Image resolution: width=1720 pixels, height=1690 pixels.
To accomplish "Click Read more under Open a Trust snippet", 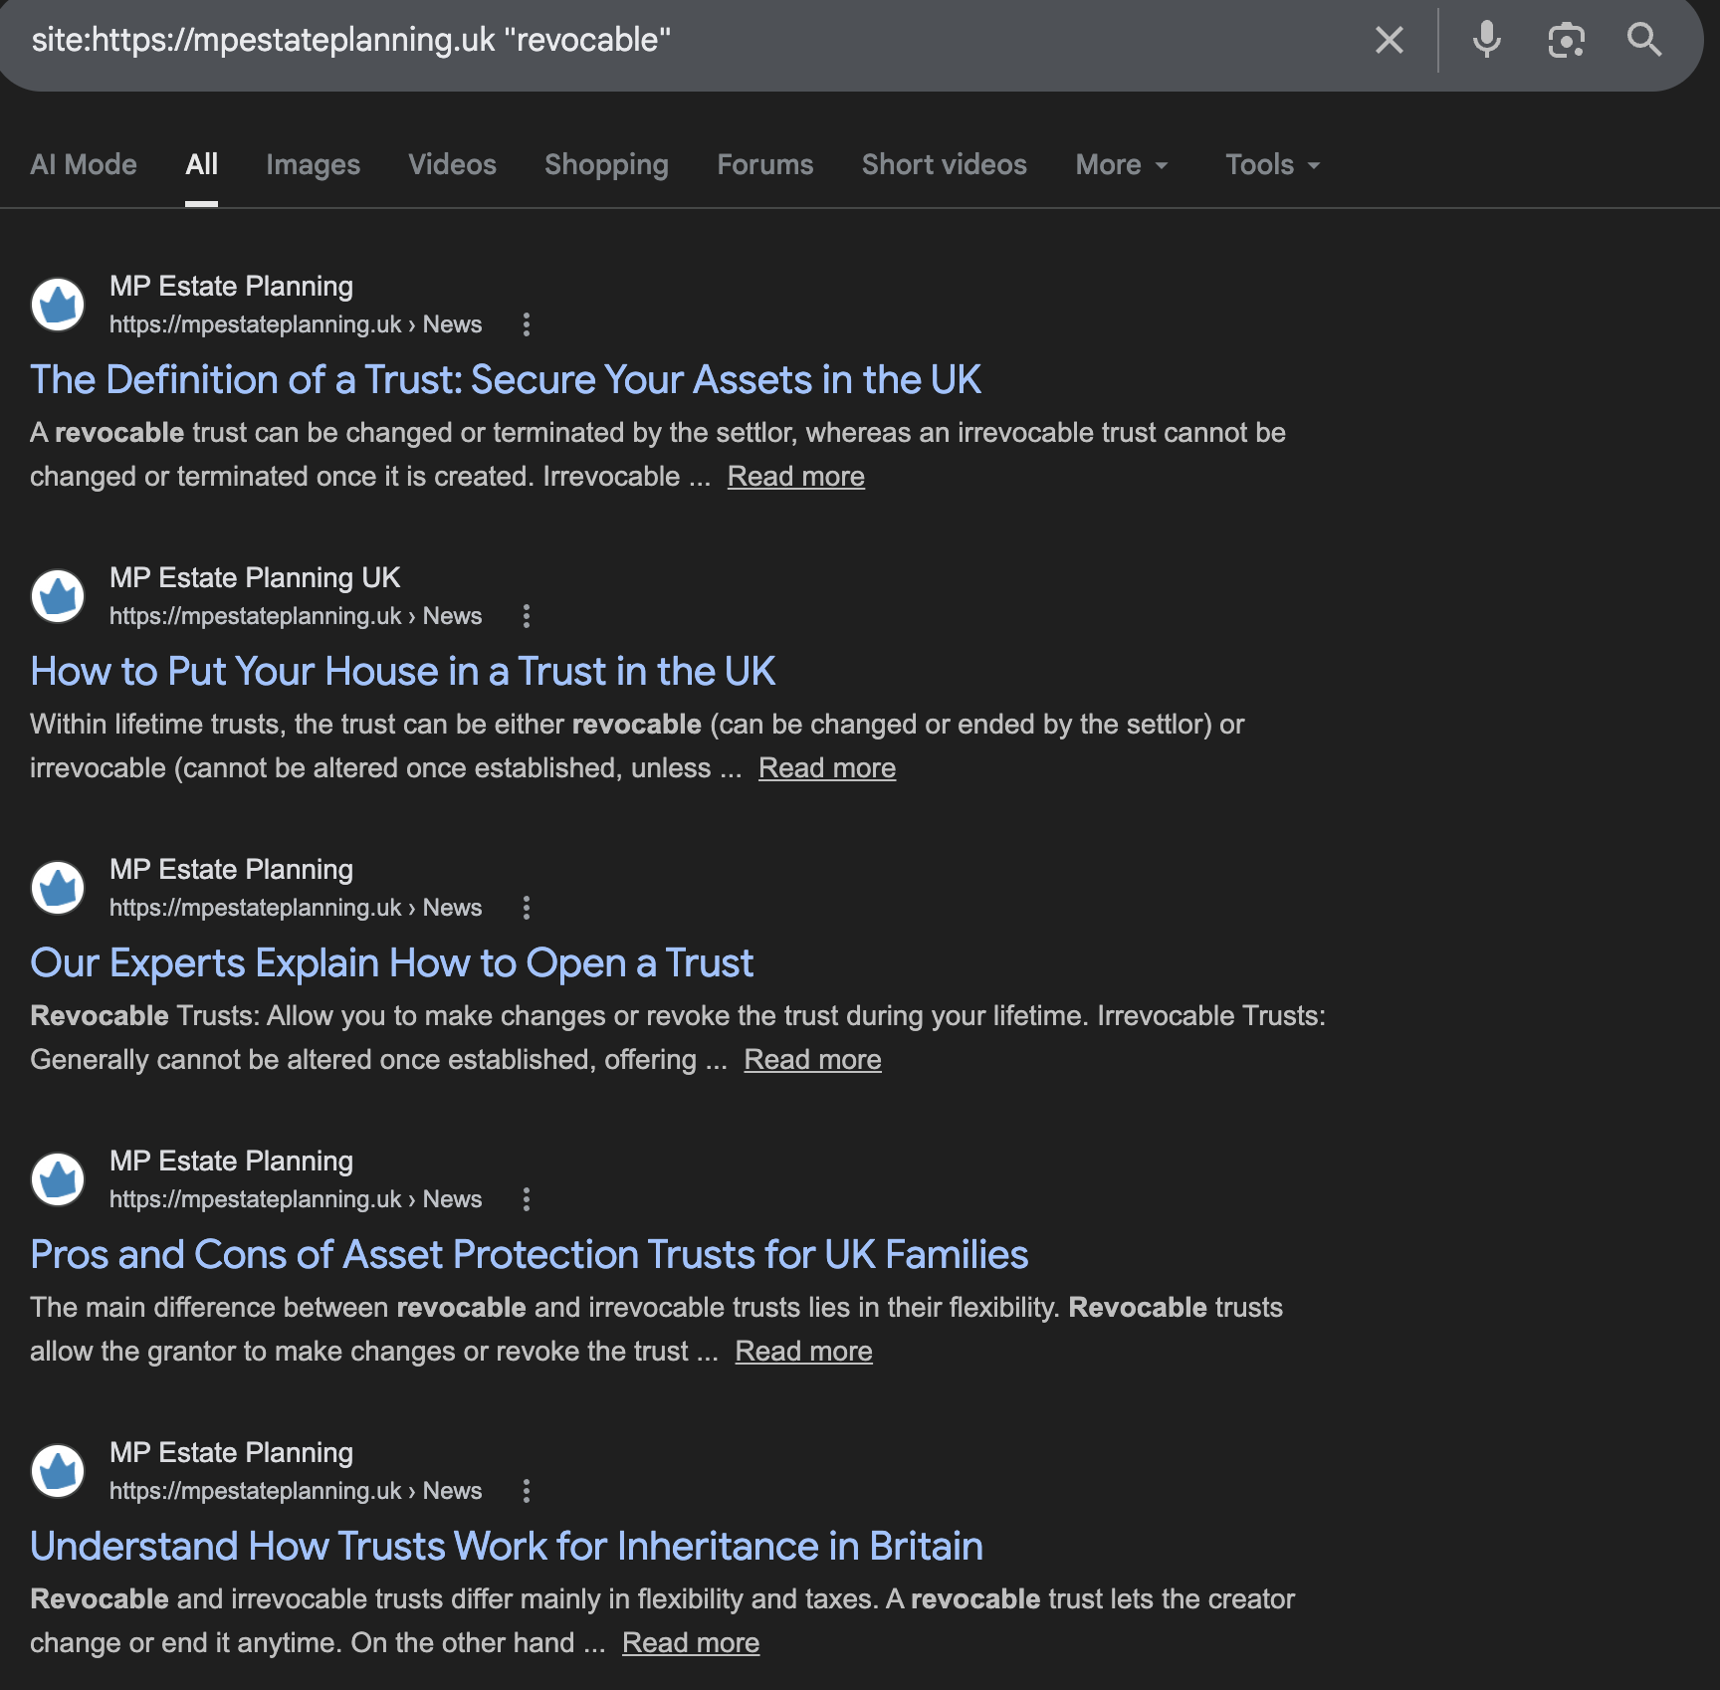I will pyautogui.click(x=812, y=1060).
